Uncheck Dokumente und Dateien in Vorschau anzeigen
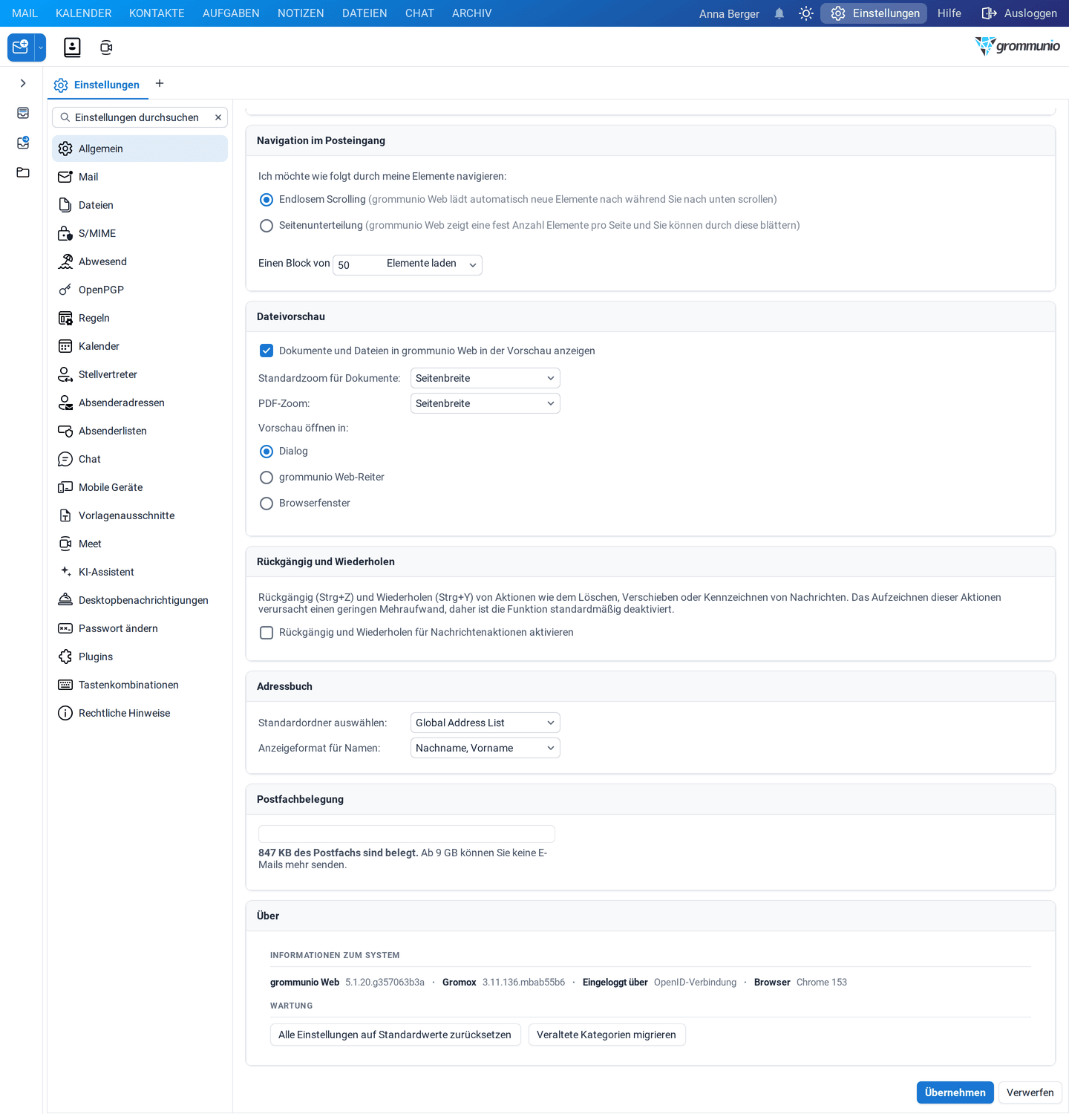This screenshot has width=1069, height=1114. [267, 351]
